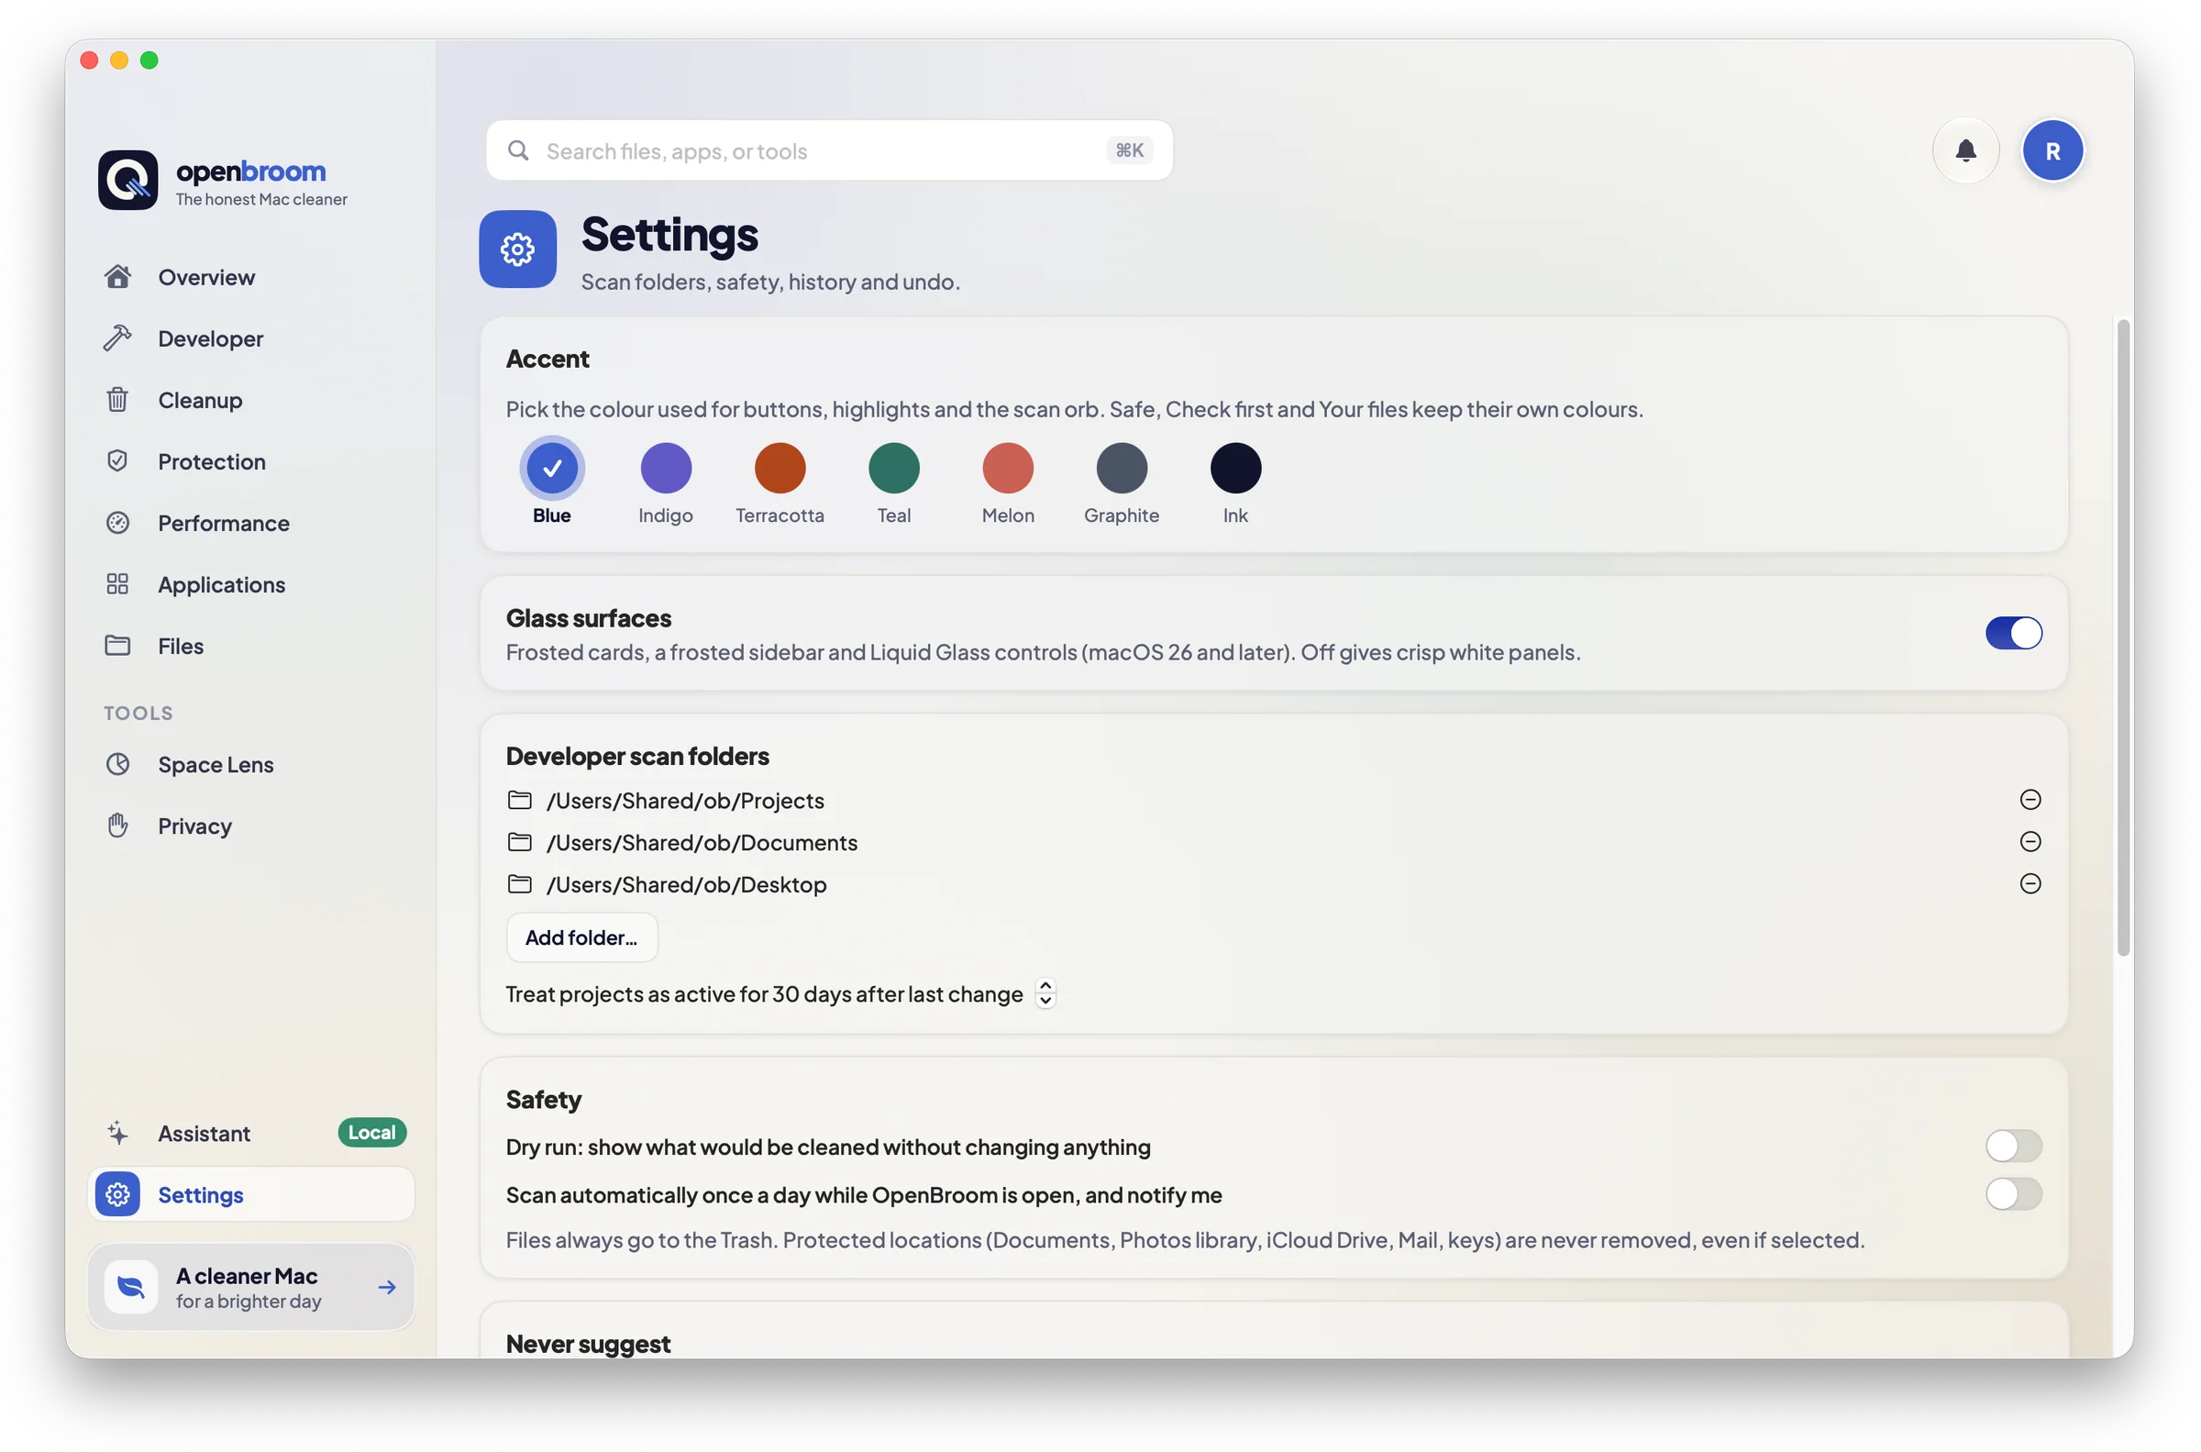2201x1452 pixels.
Task: Open Files in the sidebar
Action: (251, 645)
